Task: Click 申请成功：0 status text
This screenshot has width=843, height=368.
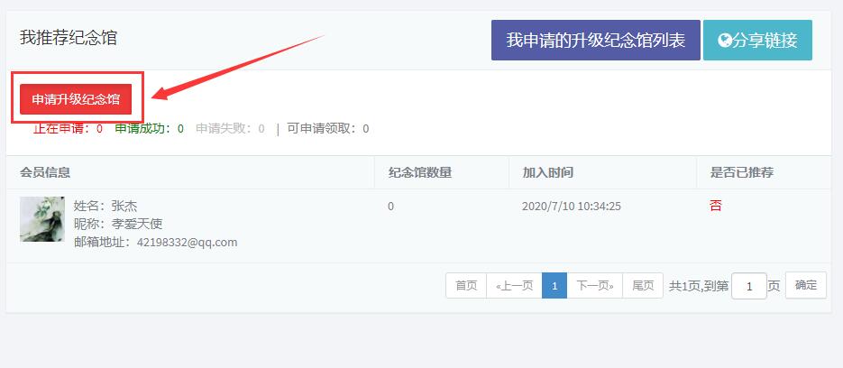Action: pos(150,129)
